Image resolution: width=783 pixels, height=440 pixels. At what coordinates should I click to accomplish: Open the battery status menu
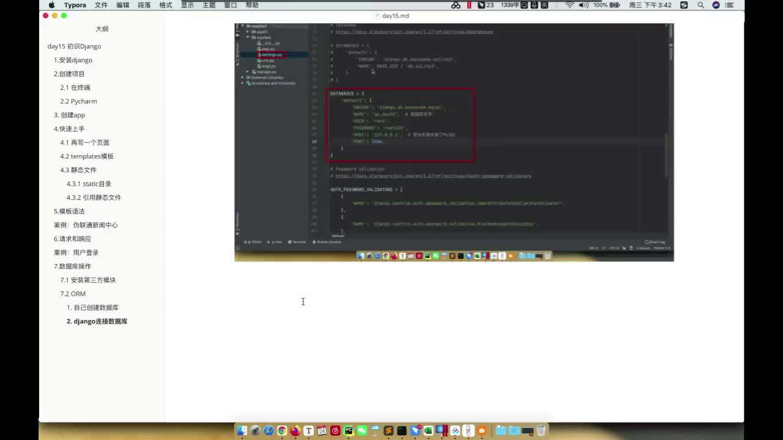pos(607,5)
